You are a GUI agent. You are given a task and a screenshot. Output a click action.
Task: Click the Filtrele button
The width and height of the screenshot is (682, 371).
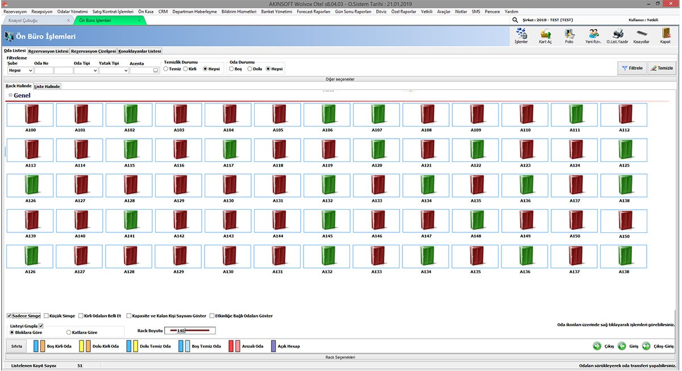632,68
